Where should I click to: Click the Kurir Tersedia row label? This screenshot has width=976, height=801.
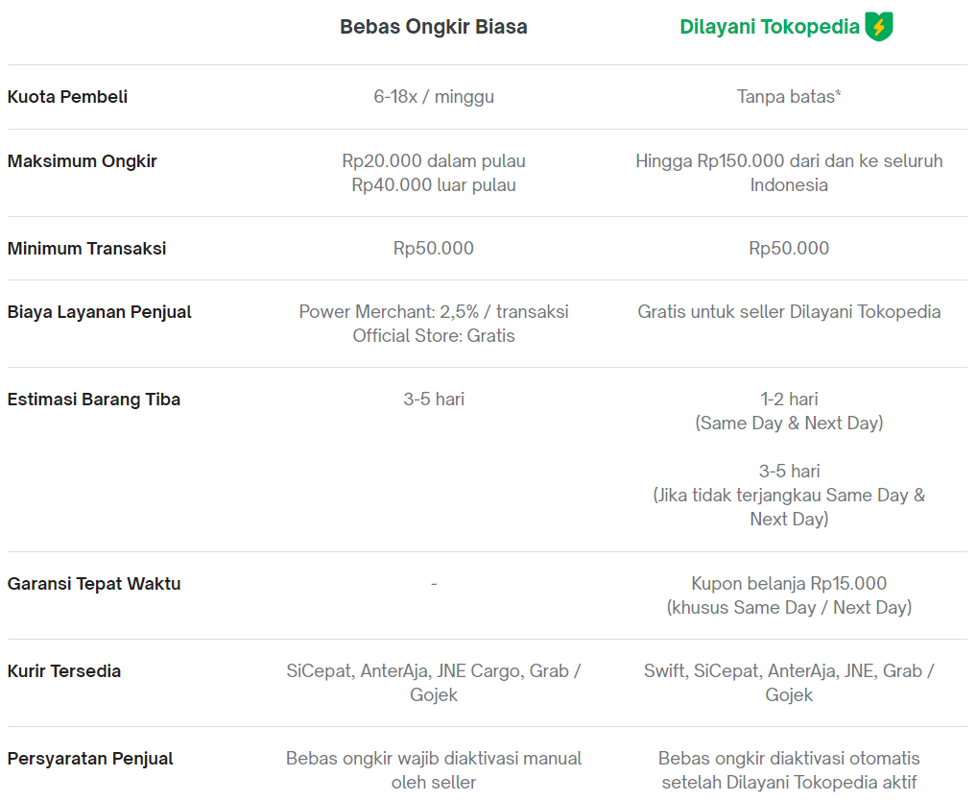pos(64,670)
